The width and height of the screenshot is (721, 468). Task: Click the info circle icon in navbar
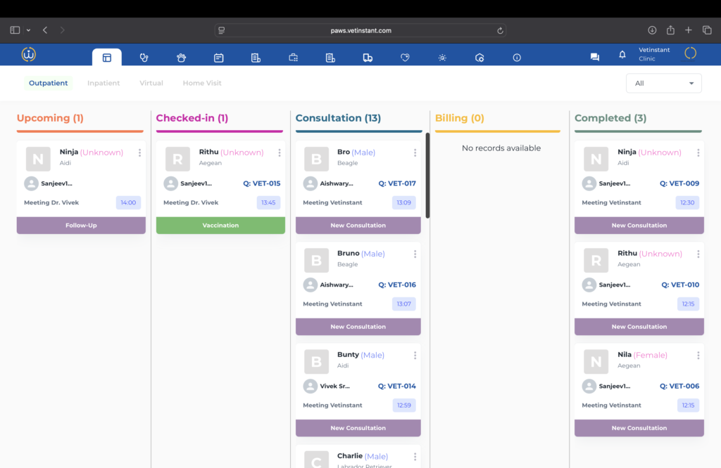pos(517,58)
